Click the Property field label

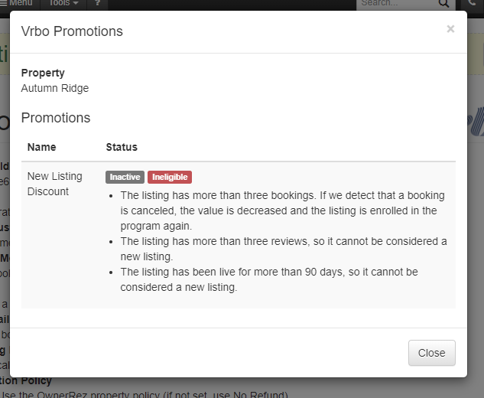(43, 73)
